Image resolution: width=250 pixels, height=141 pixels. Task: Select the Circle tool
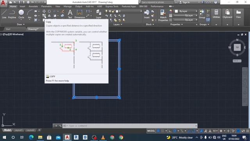[21, 14]
